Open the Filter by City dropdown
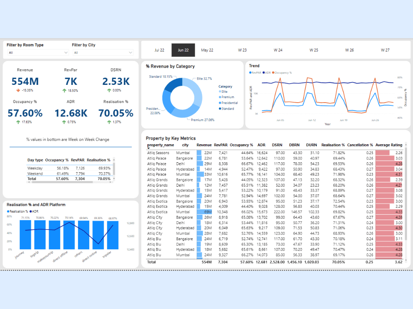The width and height of the screenshot is (413, 309). click(103, 53)
